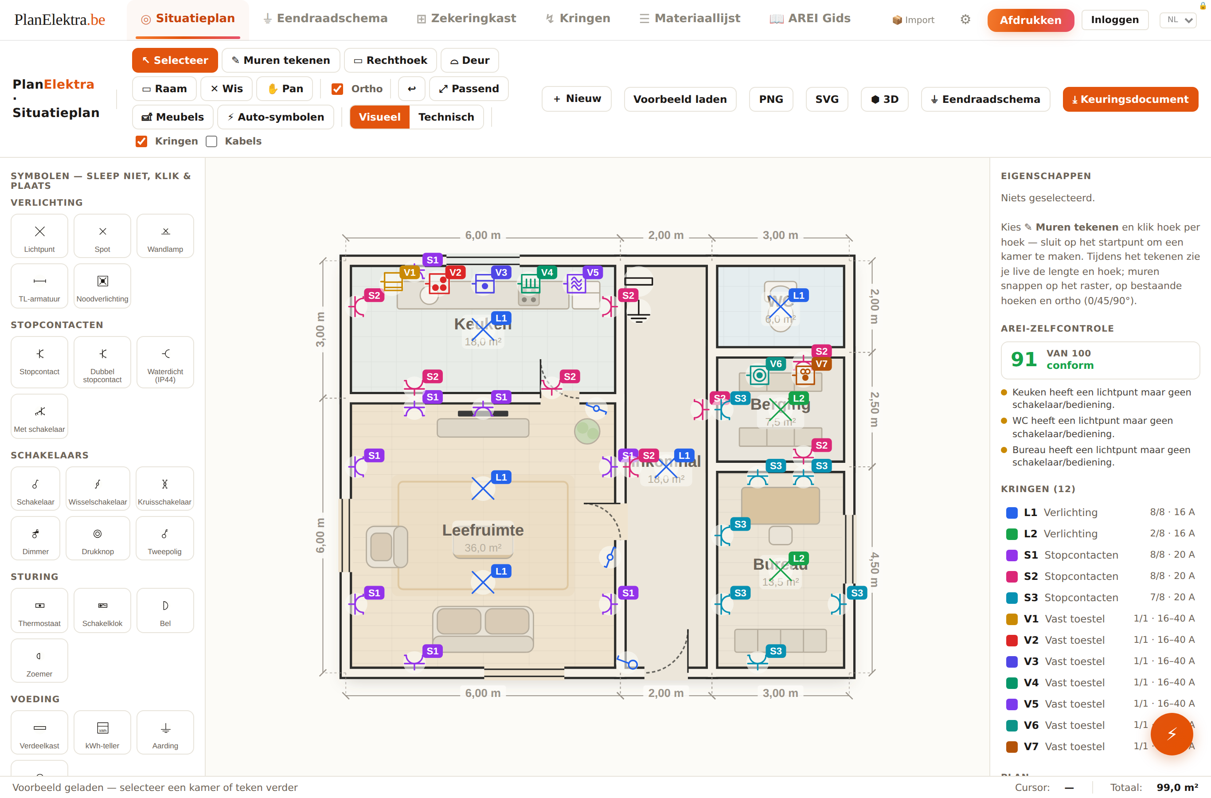The height and width of the screenshot is (798, 1211).
Task: Activate the Pan tool
Action: tap(285, 89)
